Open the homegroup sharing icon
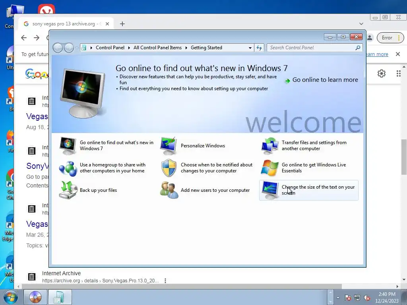This screenshot has width=407, height=305. 68,168
